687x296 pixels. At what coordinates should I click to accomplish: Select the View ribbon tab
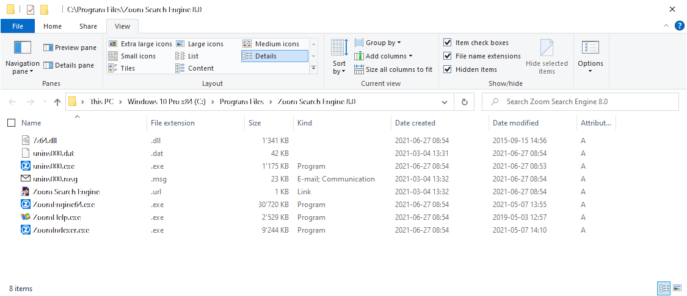click(122, 26)
